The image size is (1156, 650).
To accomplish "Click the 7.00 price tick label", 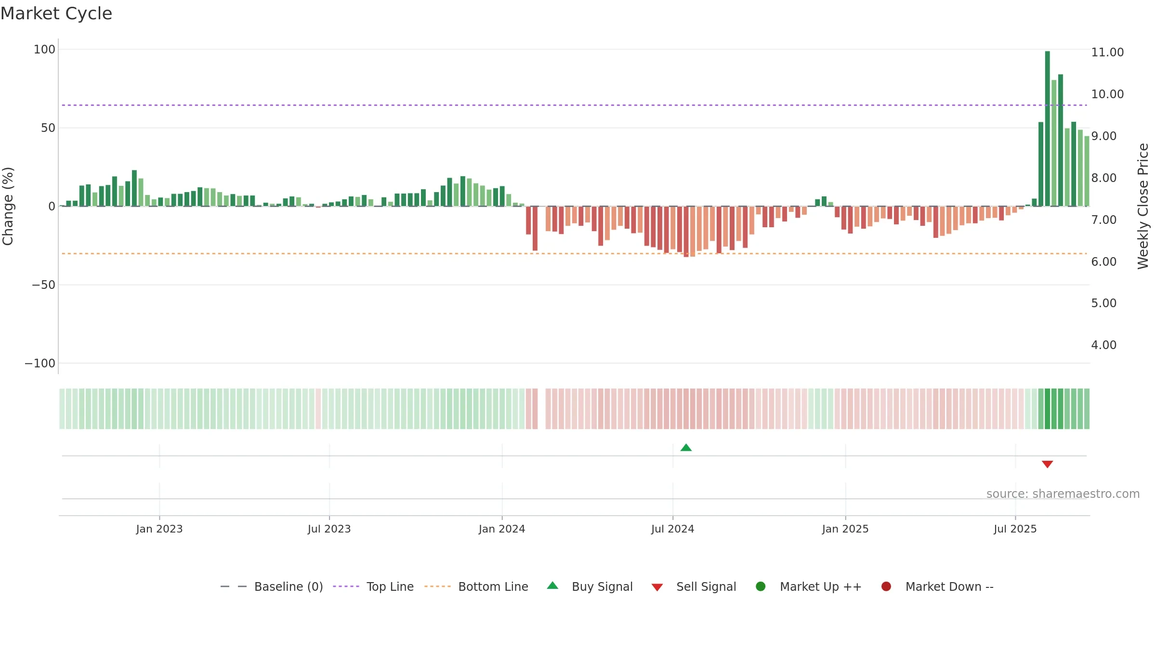I will pyautogui.click(x=1104, y=220).
